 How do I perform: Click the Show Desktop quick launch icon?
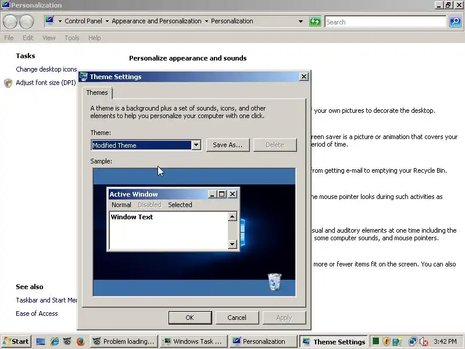[x=41, y=341]
